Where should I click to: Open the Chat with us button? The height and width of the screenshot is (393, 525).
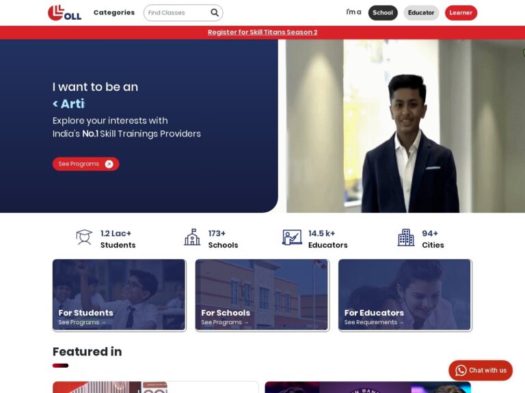(481, 370)
